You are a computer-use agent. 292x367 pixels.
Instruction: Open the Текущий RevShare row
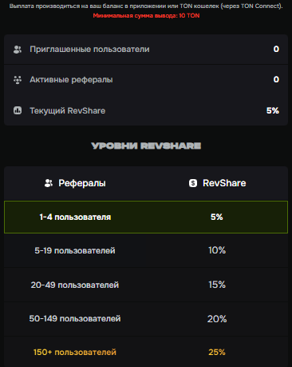(146, 110)
